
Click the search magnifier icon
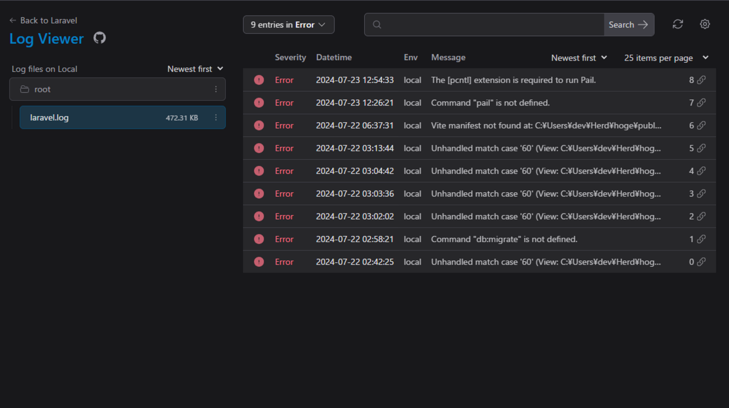(377, 25)
